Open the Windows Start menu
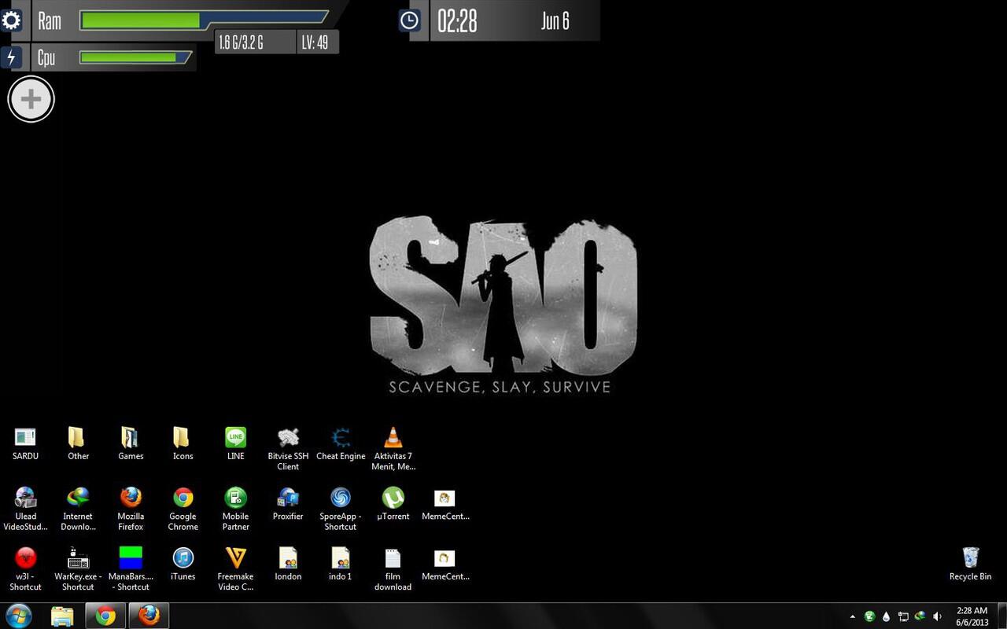This screenshot has height=629, width=1007. pos(19,616)
